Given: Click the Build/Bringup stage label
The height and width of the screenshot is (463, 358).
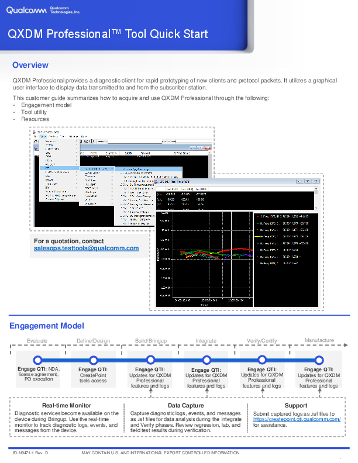Looking at the screenshot, I should tap(151, 341).
